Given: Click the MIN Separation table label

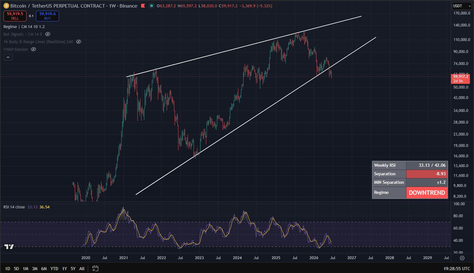Looking at the screenshot, I should (x=389, y=182).
